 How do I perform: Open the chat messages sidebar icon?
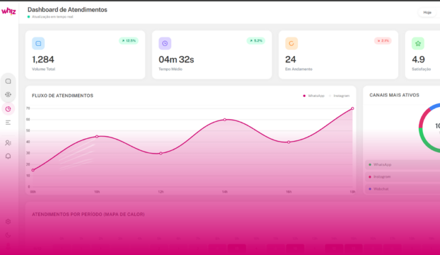point(8,81)
